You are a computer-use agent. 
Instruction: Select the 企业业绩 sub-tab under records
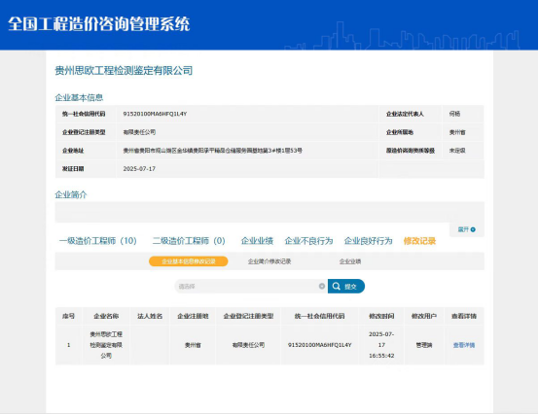click(x=350, y=261)
